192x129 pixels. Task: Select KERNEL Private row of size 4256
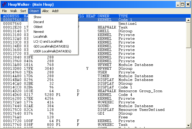click(x=93, y=98)
